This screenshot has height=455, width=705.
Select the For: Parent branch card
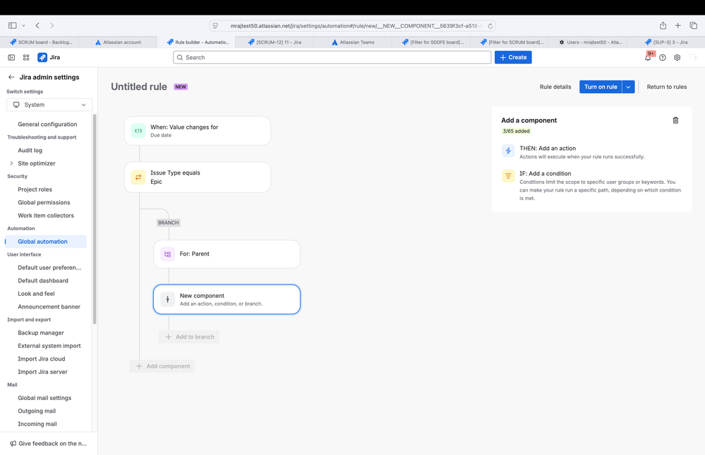click(227, 254)
